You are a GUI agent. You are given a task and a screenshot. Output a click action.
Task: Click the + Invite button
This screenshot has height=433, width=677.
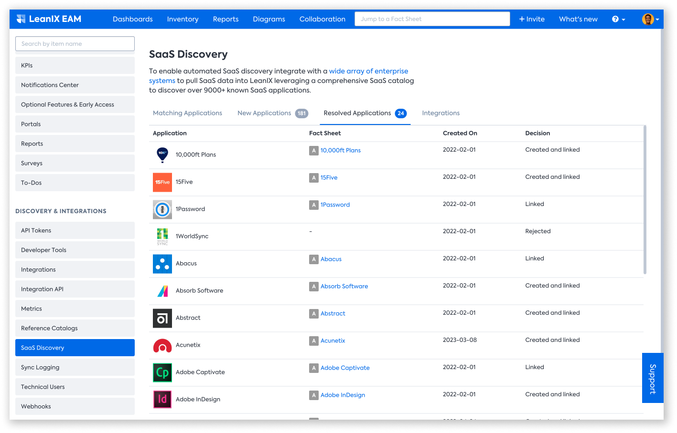(x=532, y=19)
